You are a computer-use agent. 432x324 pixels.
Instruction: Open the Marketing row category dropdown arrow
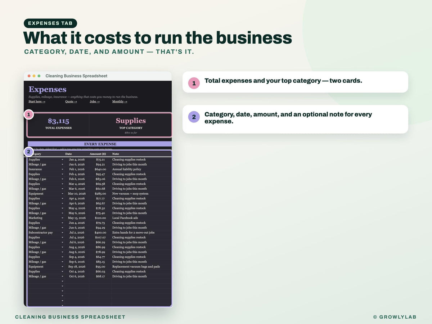[62, 218]
